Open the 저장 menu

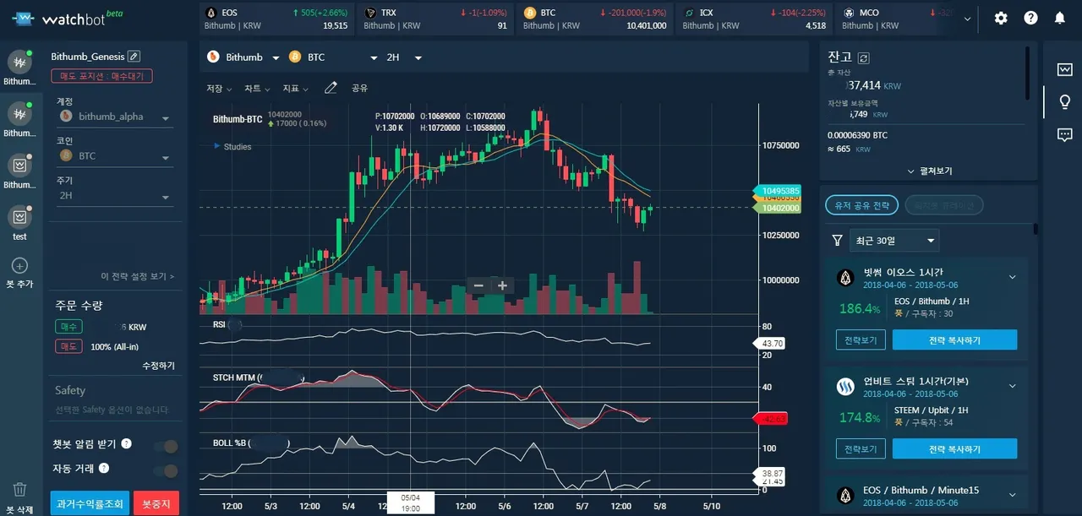point(217,88)
